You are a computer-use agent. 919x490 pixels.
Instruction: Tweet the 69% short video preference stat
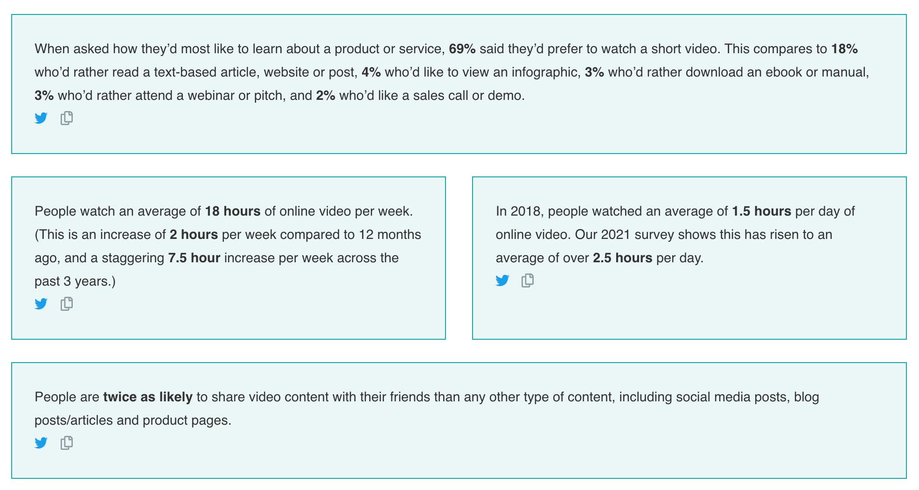[x=41, y=118]
